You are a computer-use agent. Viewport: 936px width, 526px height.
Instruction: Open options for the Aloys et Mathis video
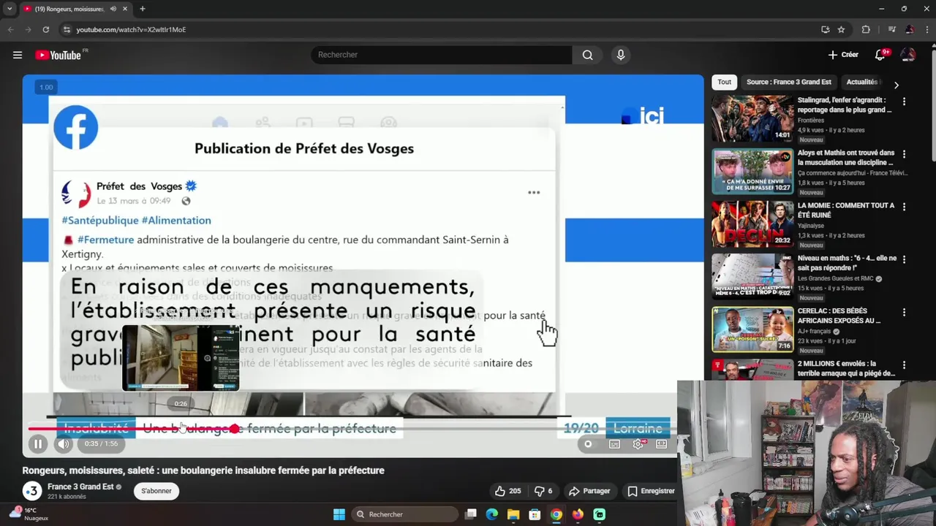coord(904,154)
